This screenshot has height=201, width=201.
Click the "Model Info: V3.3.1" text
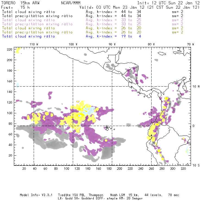coord(36,195)
